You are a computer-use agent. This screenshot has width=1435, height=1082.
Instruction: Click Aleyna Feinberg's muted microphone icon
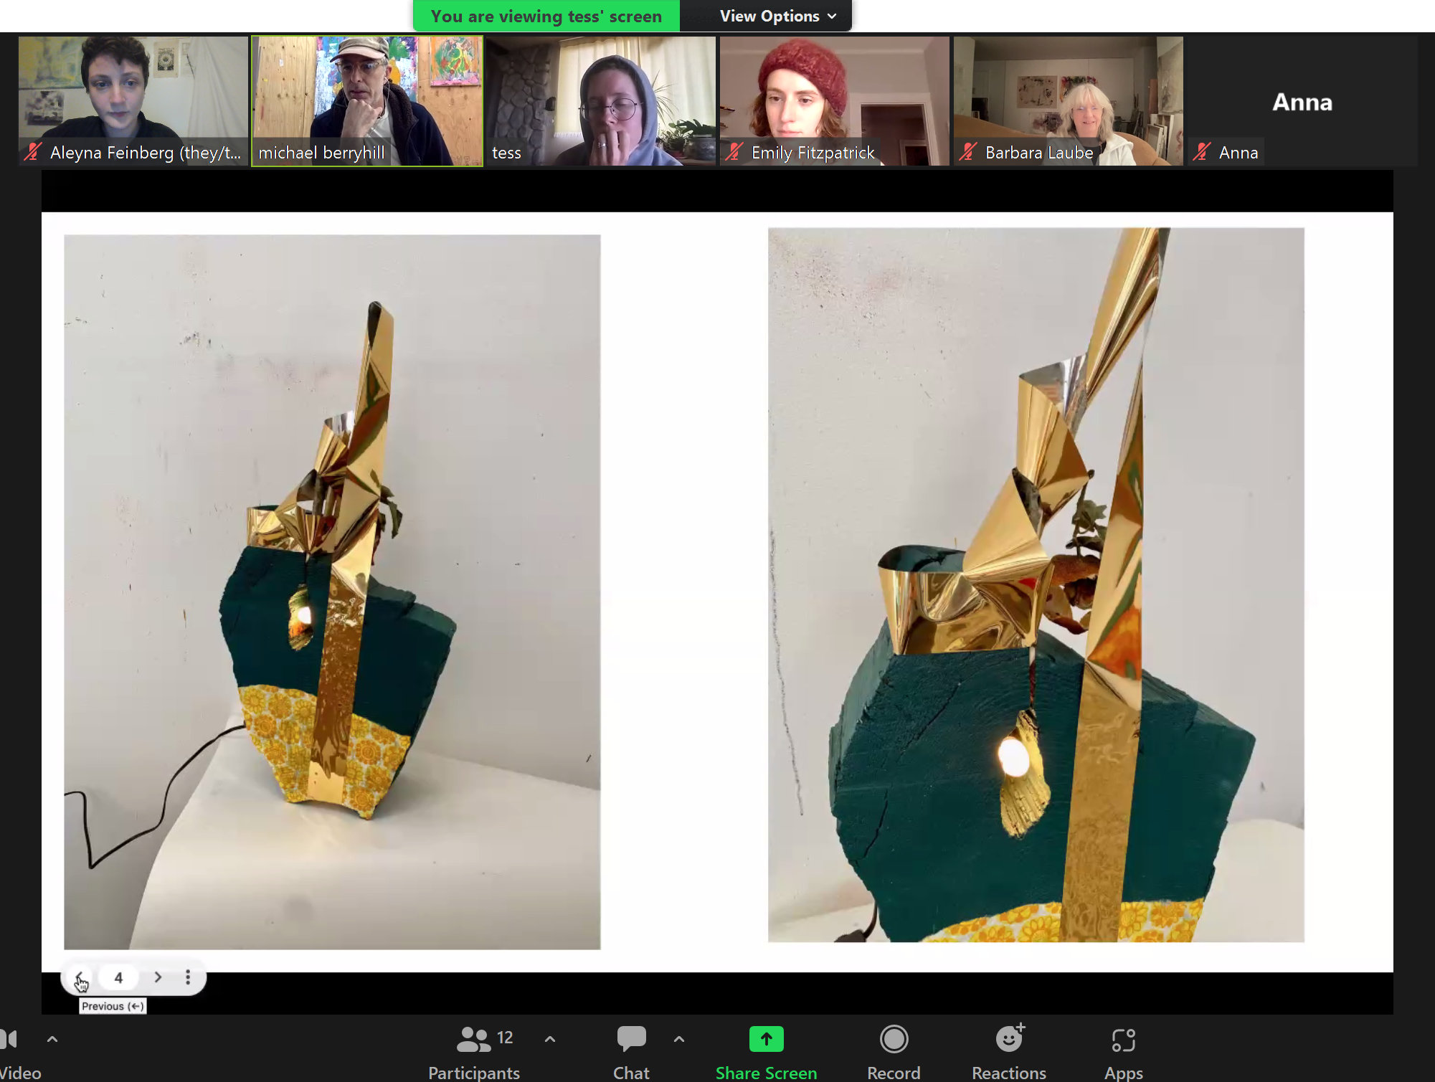tap(32, 152)
